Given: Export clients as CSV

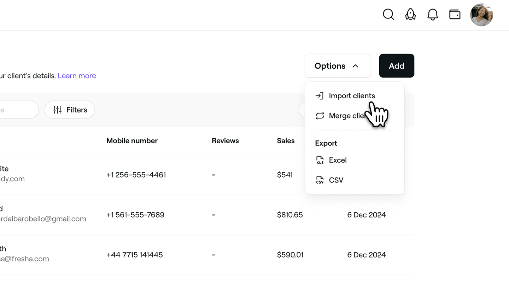Looking at the screenshot, I should pos(355,180).
